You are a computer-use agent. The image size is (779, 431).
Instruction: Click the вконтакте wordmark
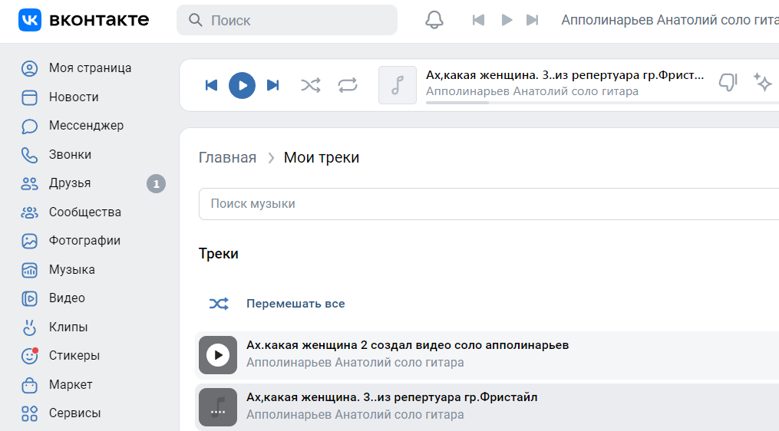99,20
